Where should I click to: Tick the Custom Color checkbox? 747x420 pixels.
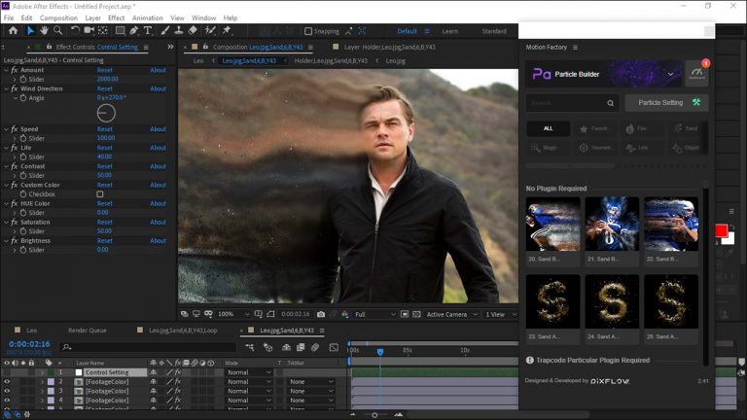pos(99,194)
